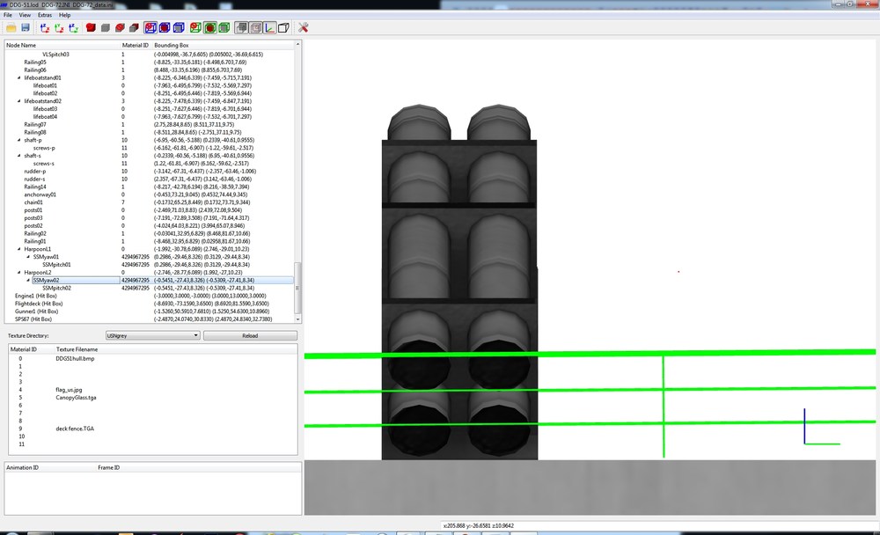Click the save floppy disk icon
The image size is (880, 535).
pos(26,27)
